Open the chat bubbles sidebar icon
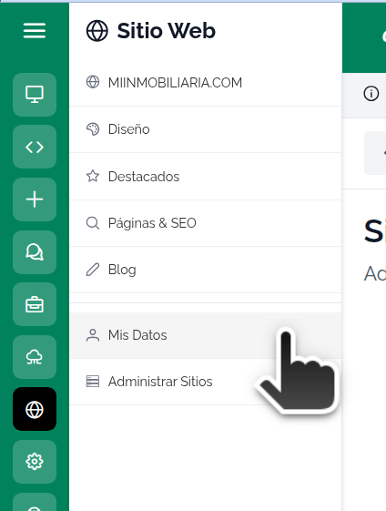 35,252
